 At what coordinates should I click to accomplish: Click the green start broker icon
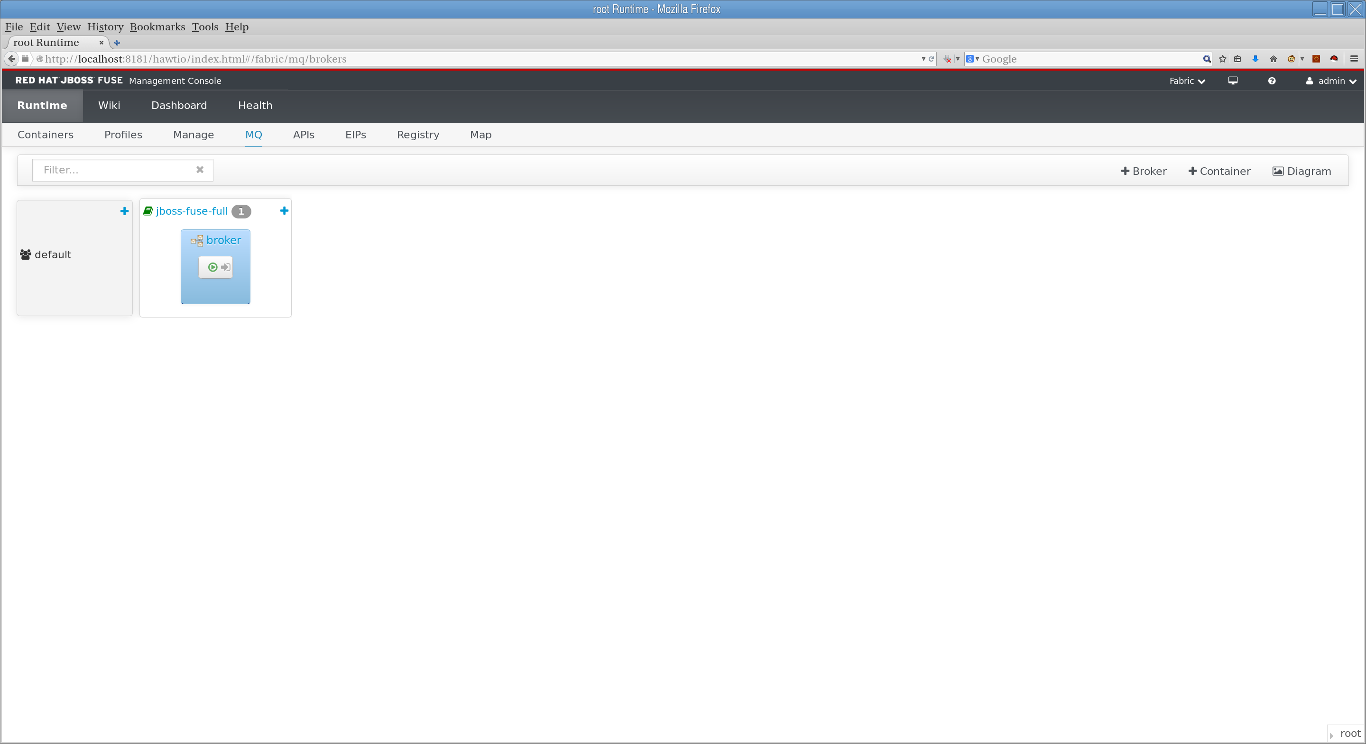point(212,267)
